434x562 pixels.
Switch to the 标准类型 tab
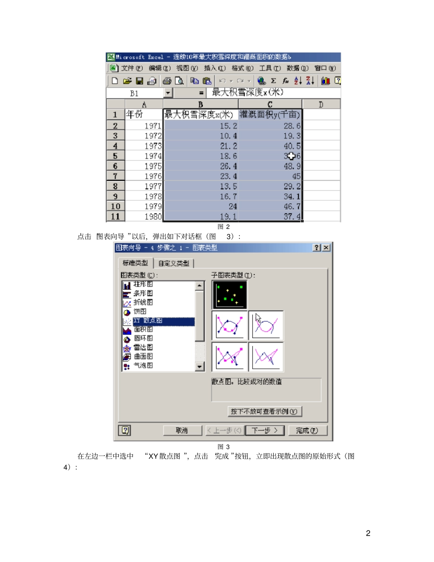(x=136, y=263)
